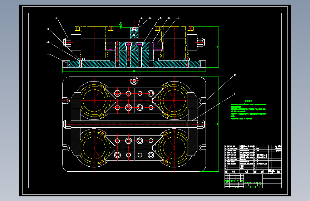310x201 pixels.
Task: Click the U-shaped slot on base plate's lower-right edge
Action: click(202, 148)
